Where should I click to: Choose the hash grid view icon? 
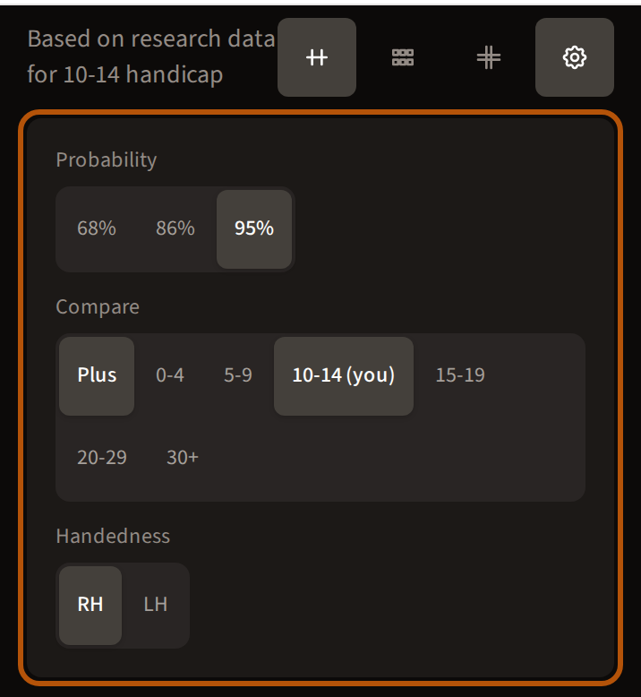tap(489, 57)
